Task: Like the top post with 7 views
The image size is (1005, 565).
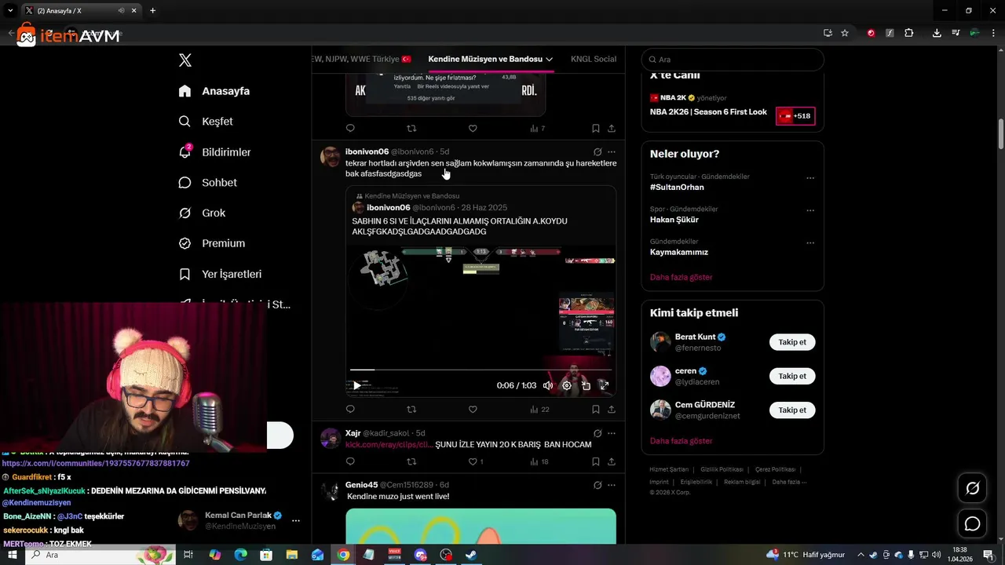Action: [x=473, y=128]
